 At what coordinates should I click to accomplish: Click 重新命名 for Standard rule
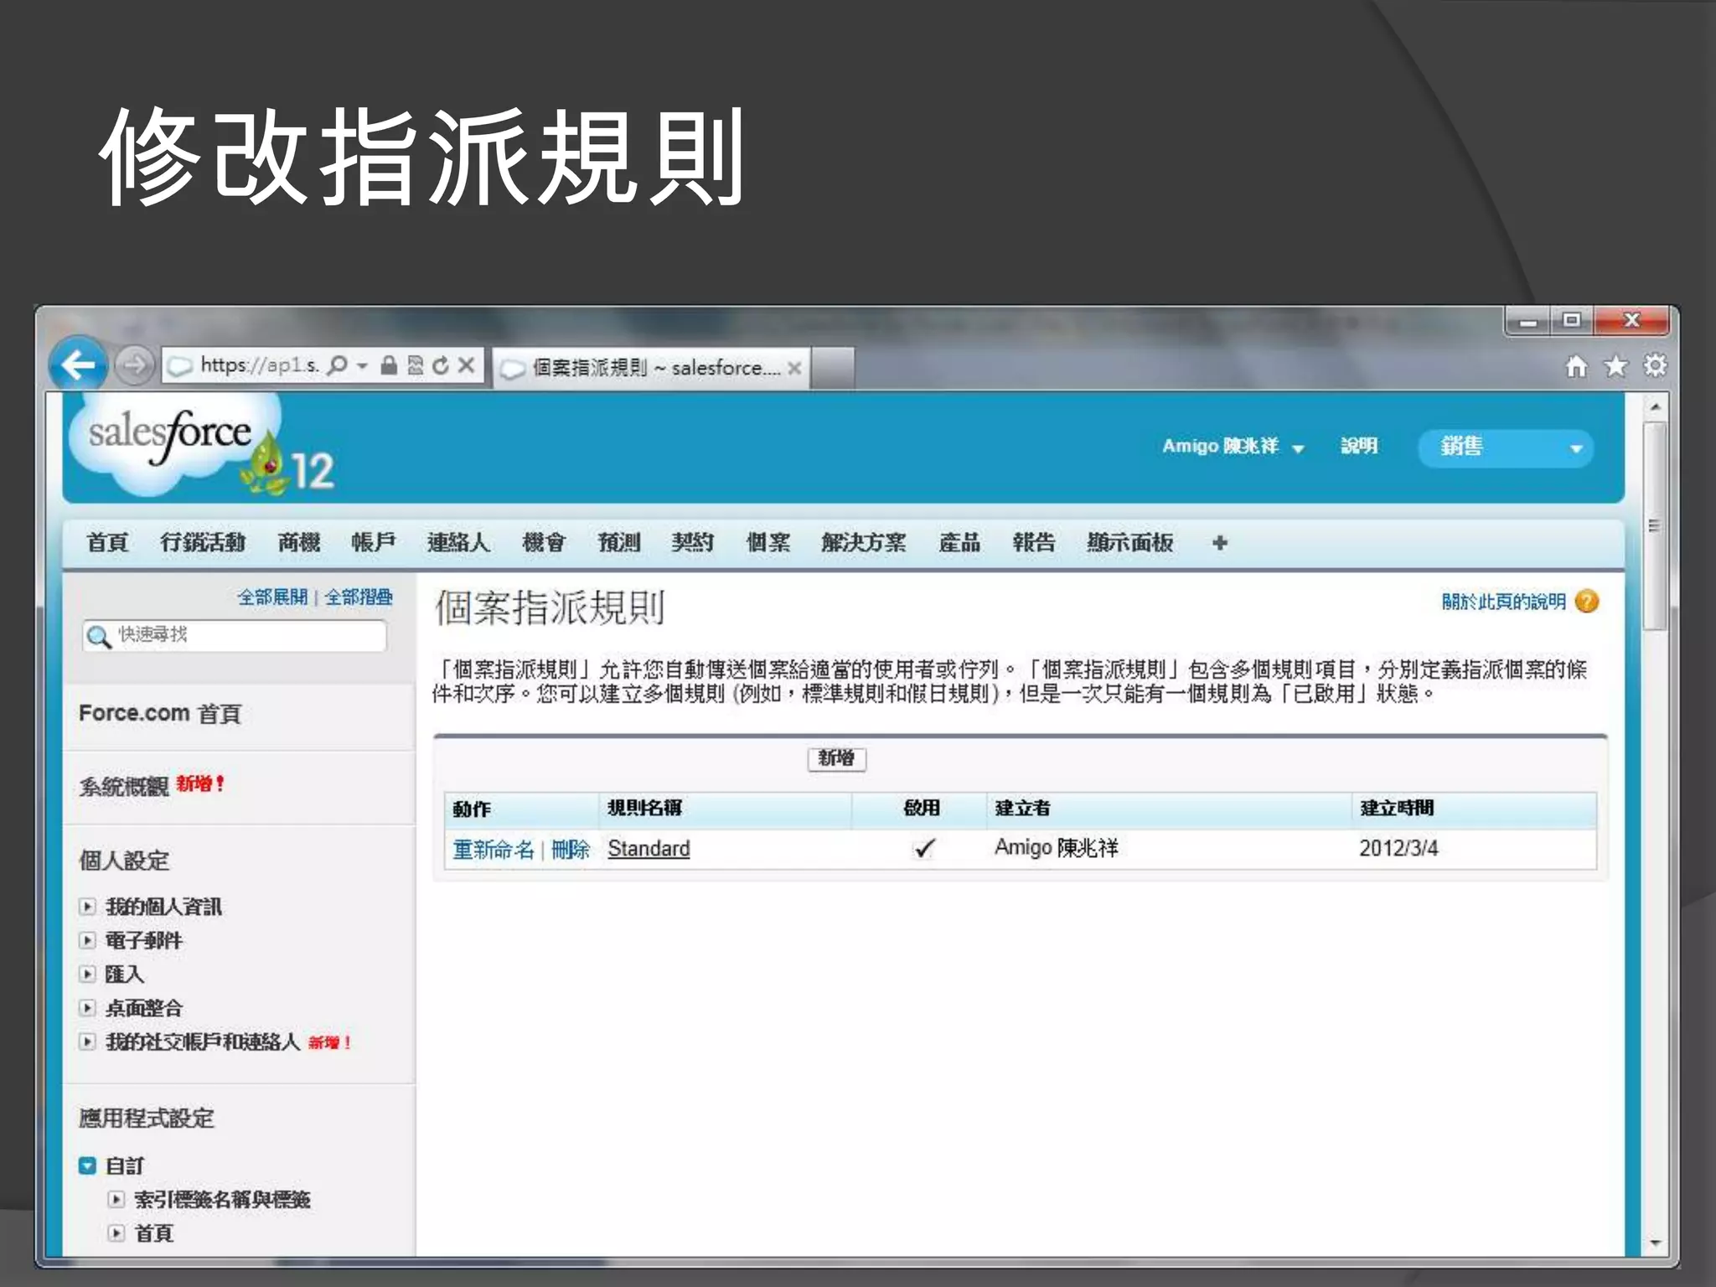[494, 850]
